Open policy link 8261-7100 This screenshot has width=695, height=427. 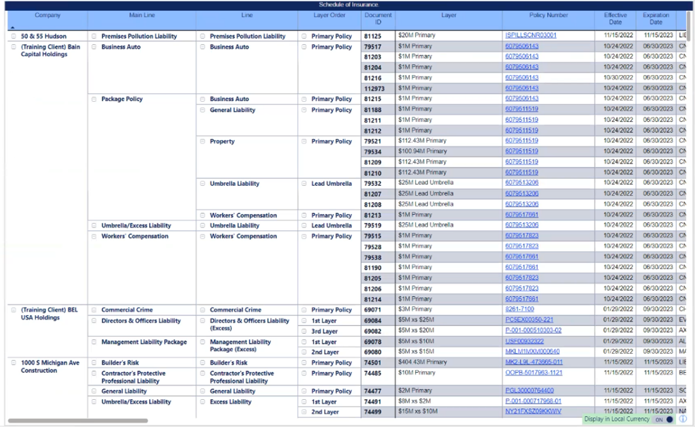pos(519,309)
